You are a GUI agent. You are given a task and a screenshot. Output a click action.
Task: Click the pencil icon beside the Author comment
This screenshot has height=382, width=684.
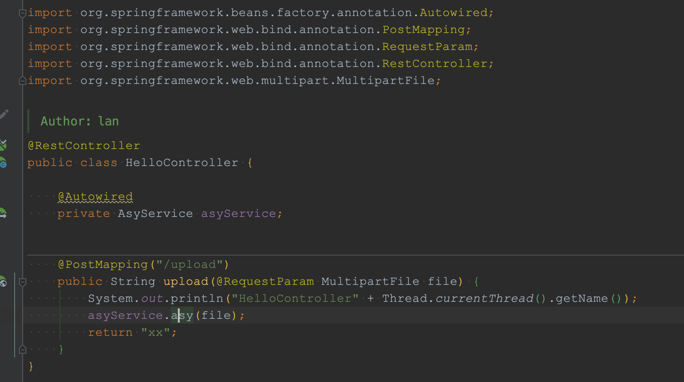click(x=4, y=114)
